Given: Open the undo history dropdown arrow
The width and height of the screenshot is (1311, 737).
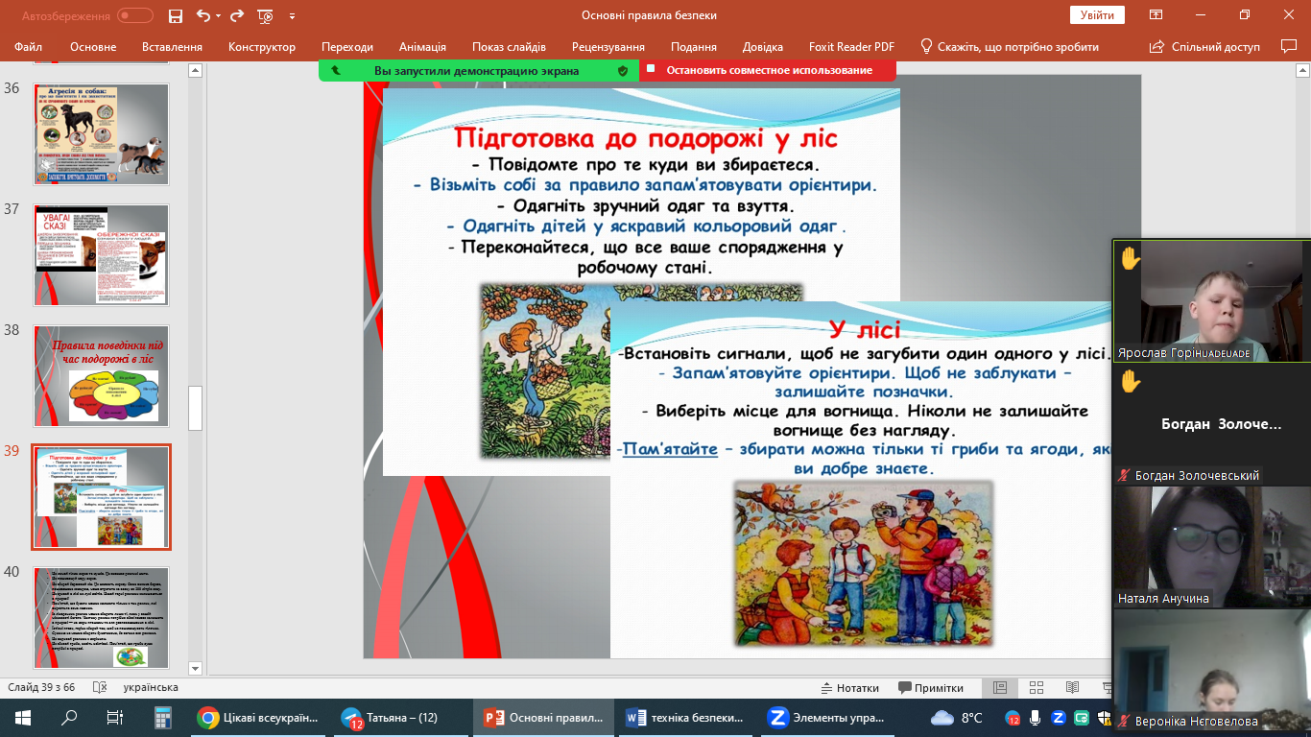Looking at the screenshot, I should pyautogui.click(x=219, y=15).
